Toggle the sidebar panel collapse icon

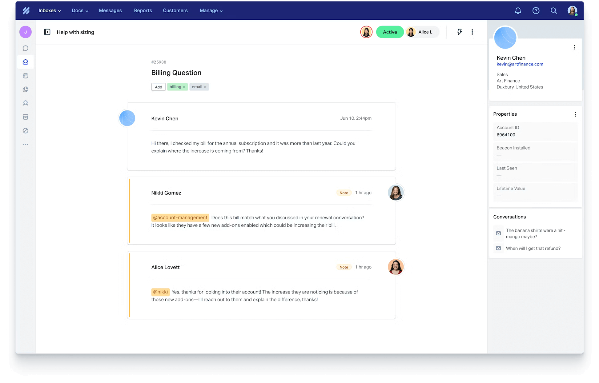(x=47, y=32)
